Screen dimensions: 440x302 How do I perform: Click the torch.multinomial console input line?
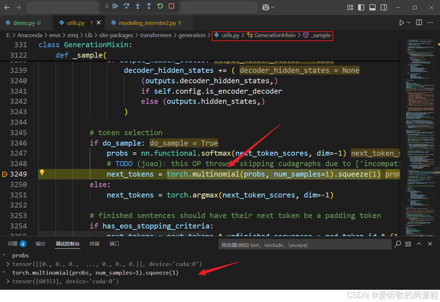95,273
